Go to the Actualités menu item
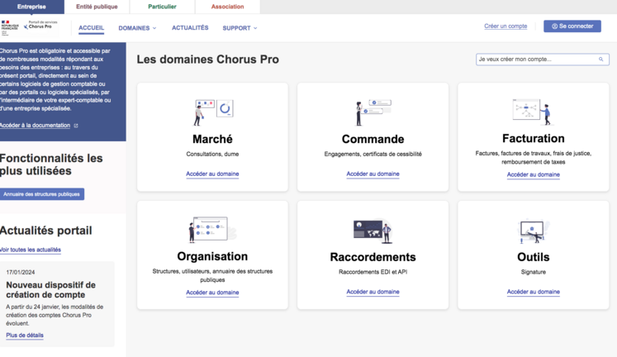Viewport: 617px width, 357px height. [x=190, y=28]
